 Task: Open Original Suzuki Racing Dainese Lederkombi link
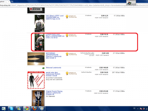pos(54,93)
